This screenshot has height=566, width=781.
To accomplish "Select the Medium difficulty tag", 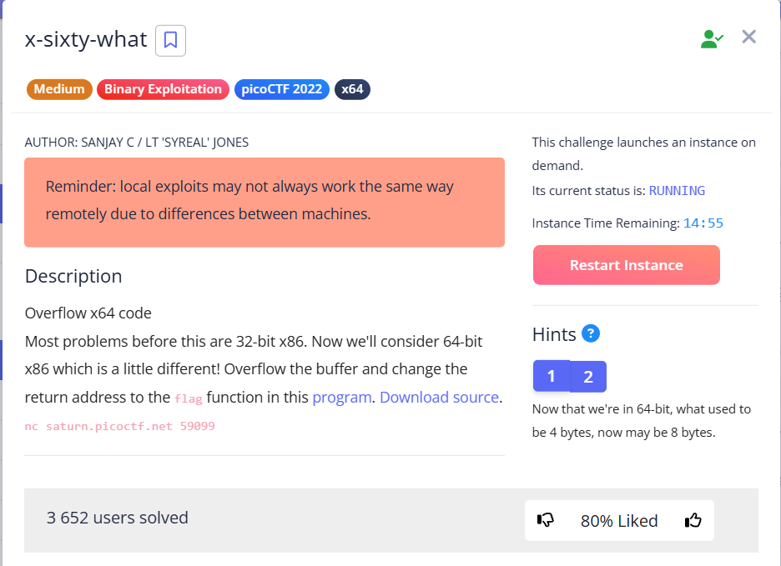I will click(59, 89).
